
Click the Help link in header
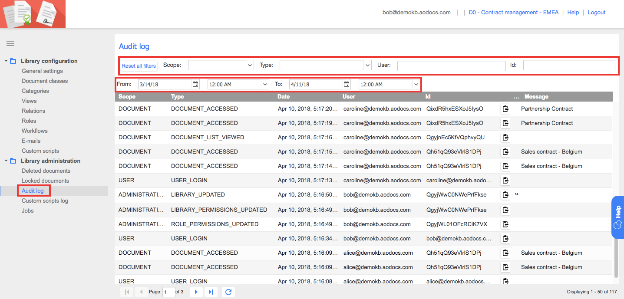point(573,13)
